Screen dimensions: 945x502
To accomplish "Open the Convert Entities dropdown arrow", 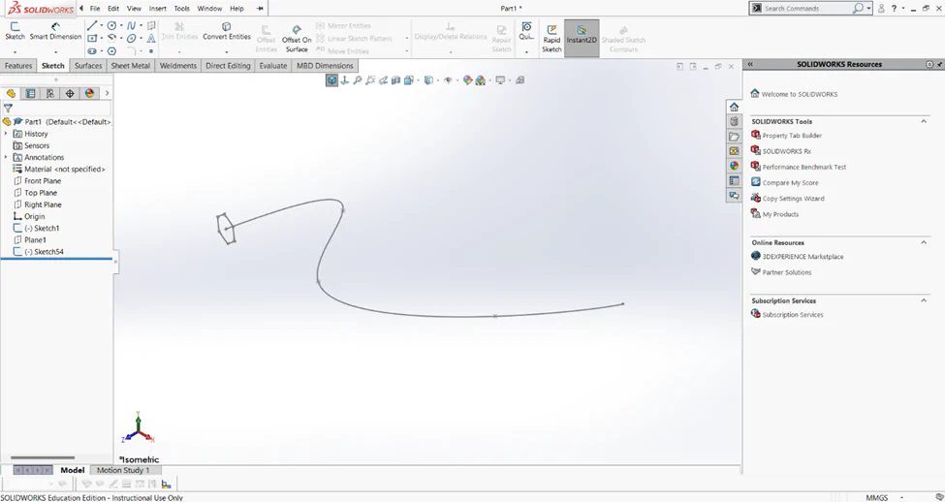I will [x=227, y=51].
